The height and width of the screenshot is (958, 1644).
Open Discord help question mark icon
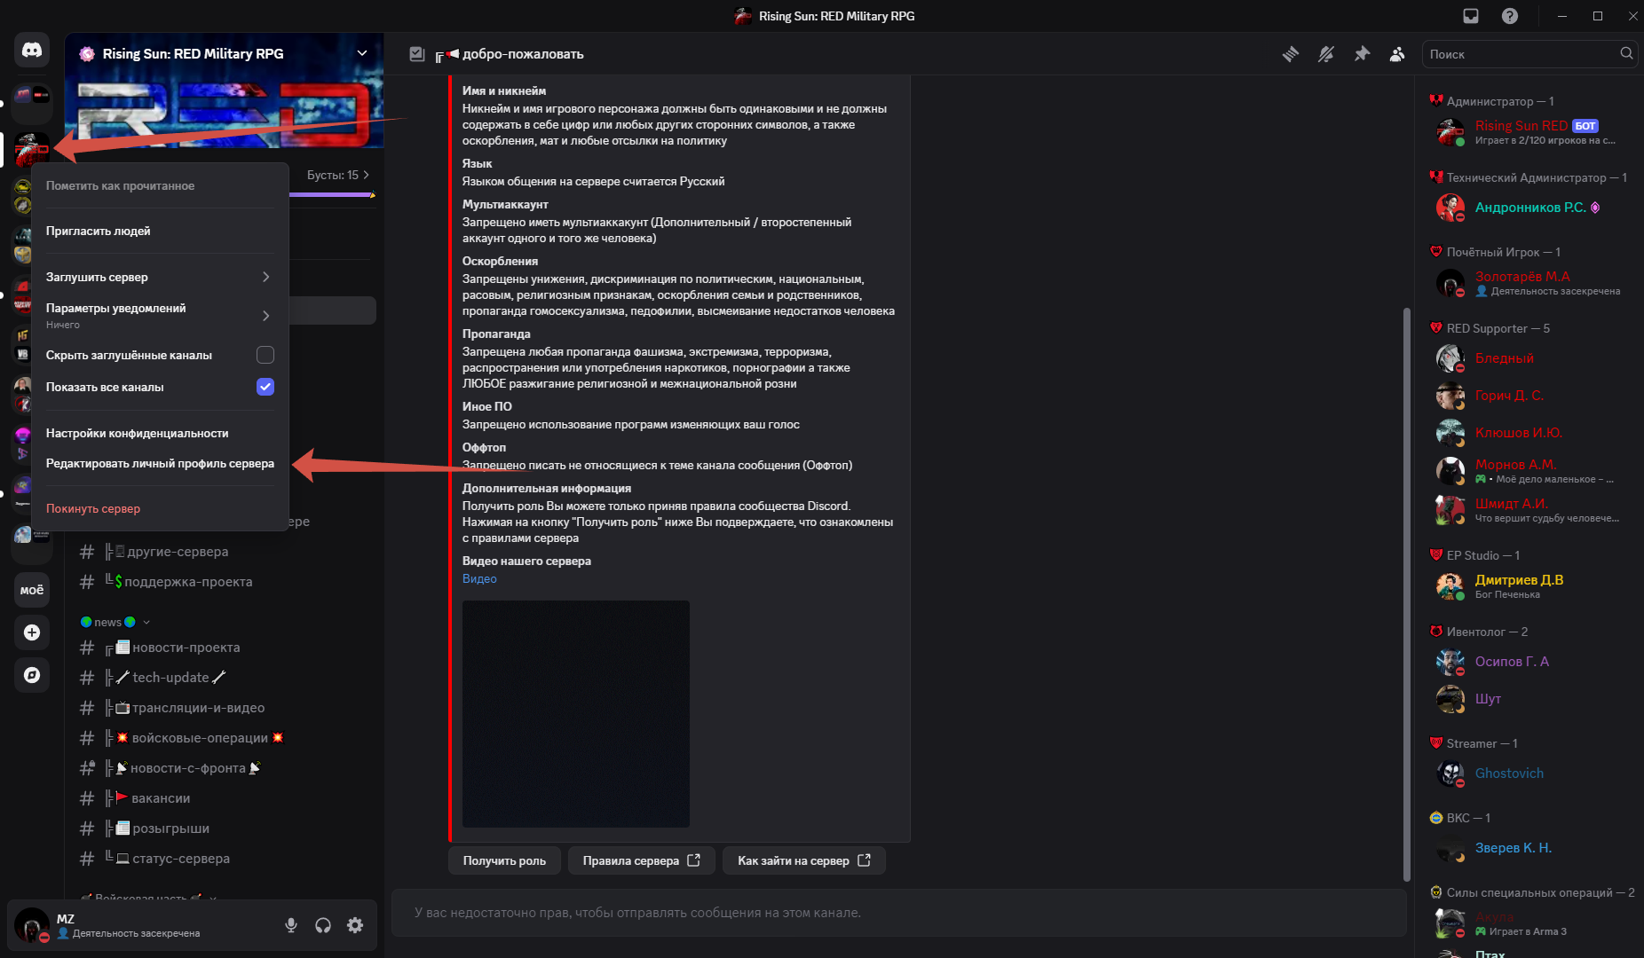(1510, 16)
